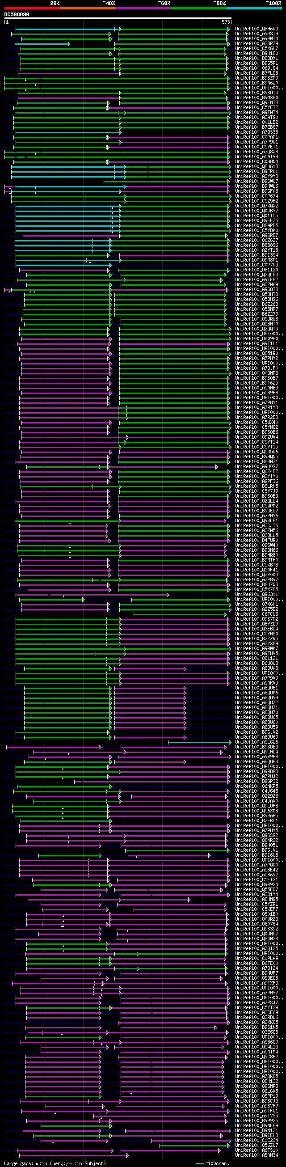The width and height of the screenshot is (286, 1167).
Task: Select label UniRef100_C0P7R3
Action: tap(257, 265)
